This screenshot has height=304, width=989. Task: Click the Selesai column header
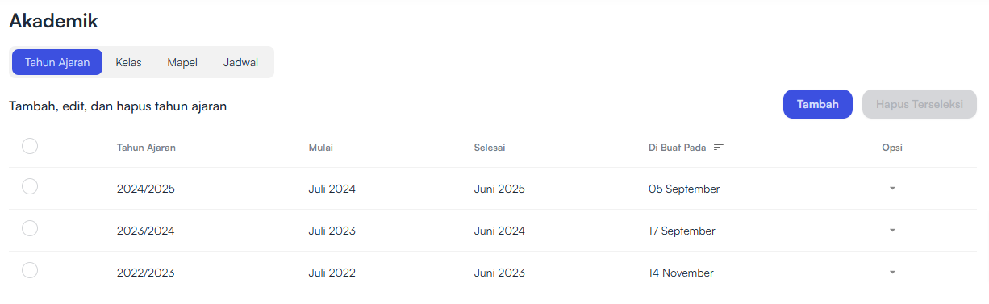490,147
